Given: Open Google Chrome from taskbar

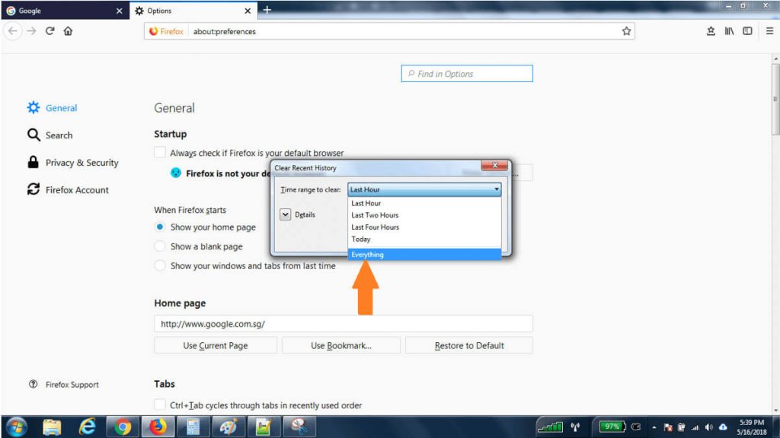Looking at the screenshot, I should (x=123, y=427).
